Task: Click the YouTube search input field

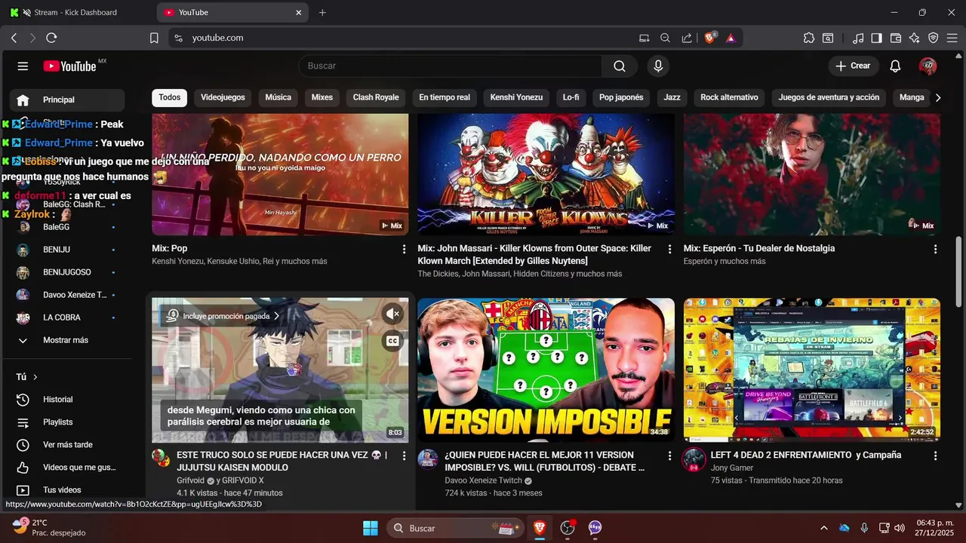Action: coord(450,66)
